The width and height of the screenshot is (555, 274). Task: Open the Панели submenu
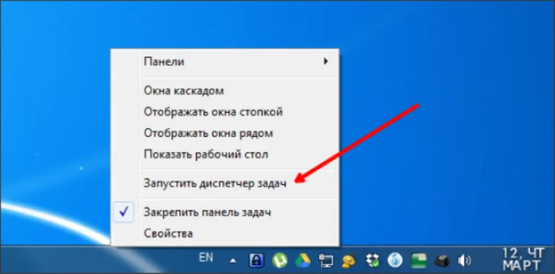coord(225,61)
